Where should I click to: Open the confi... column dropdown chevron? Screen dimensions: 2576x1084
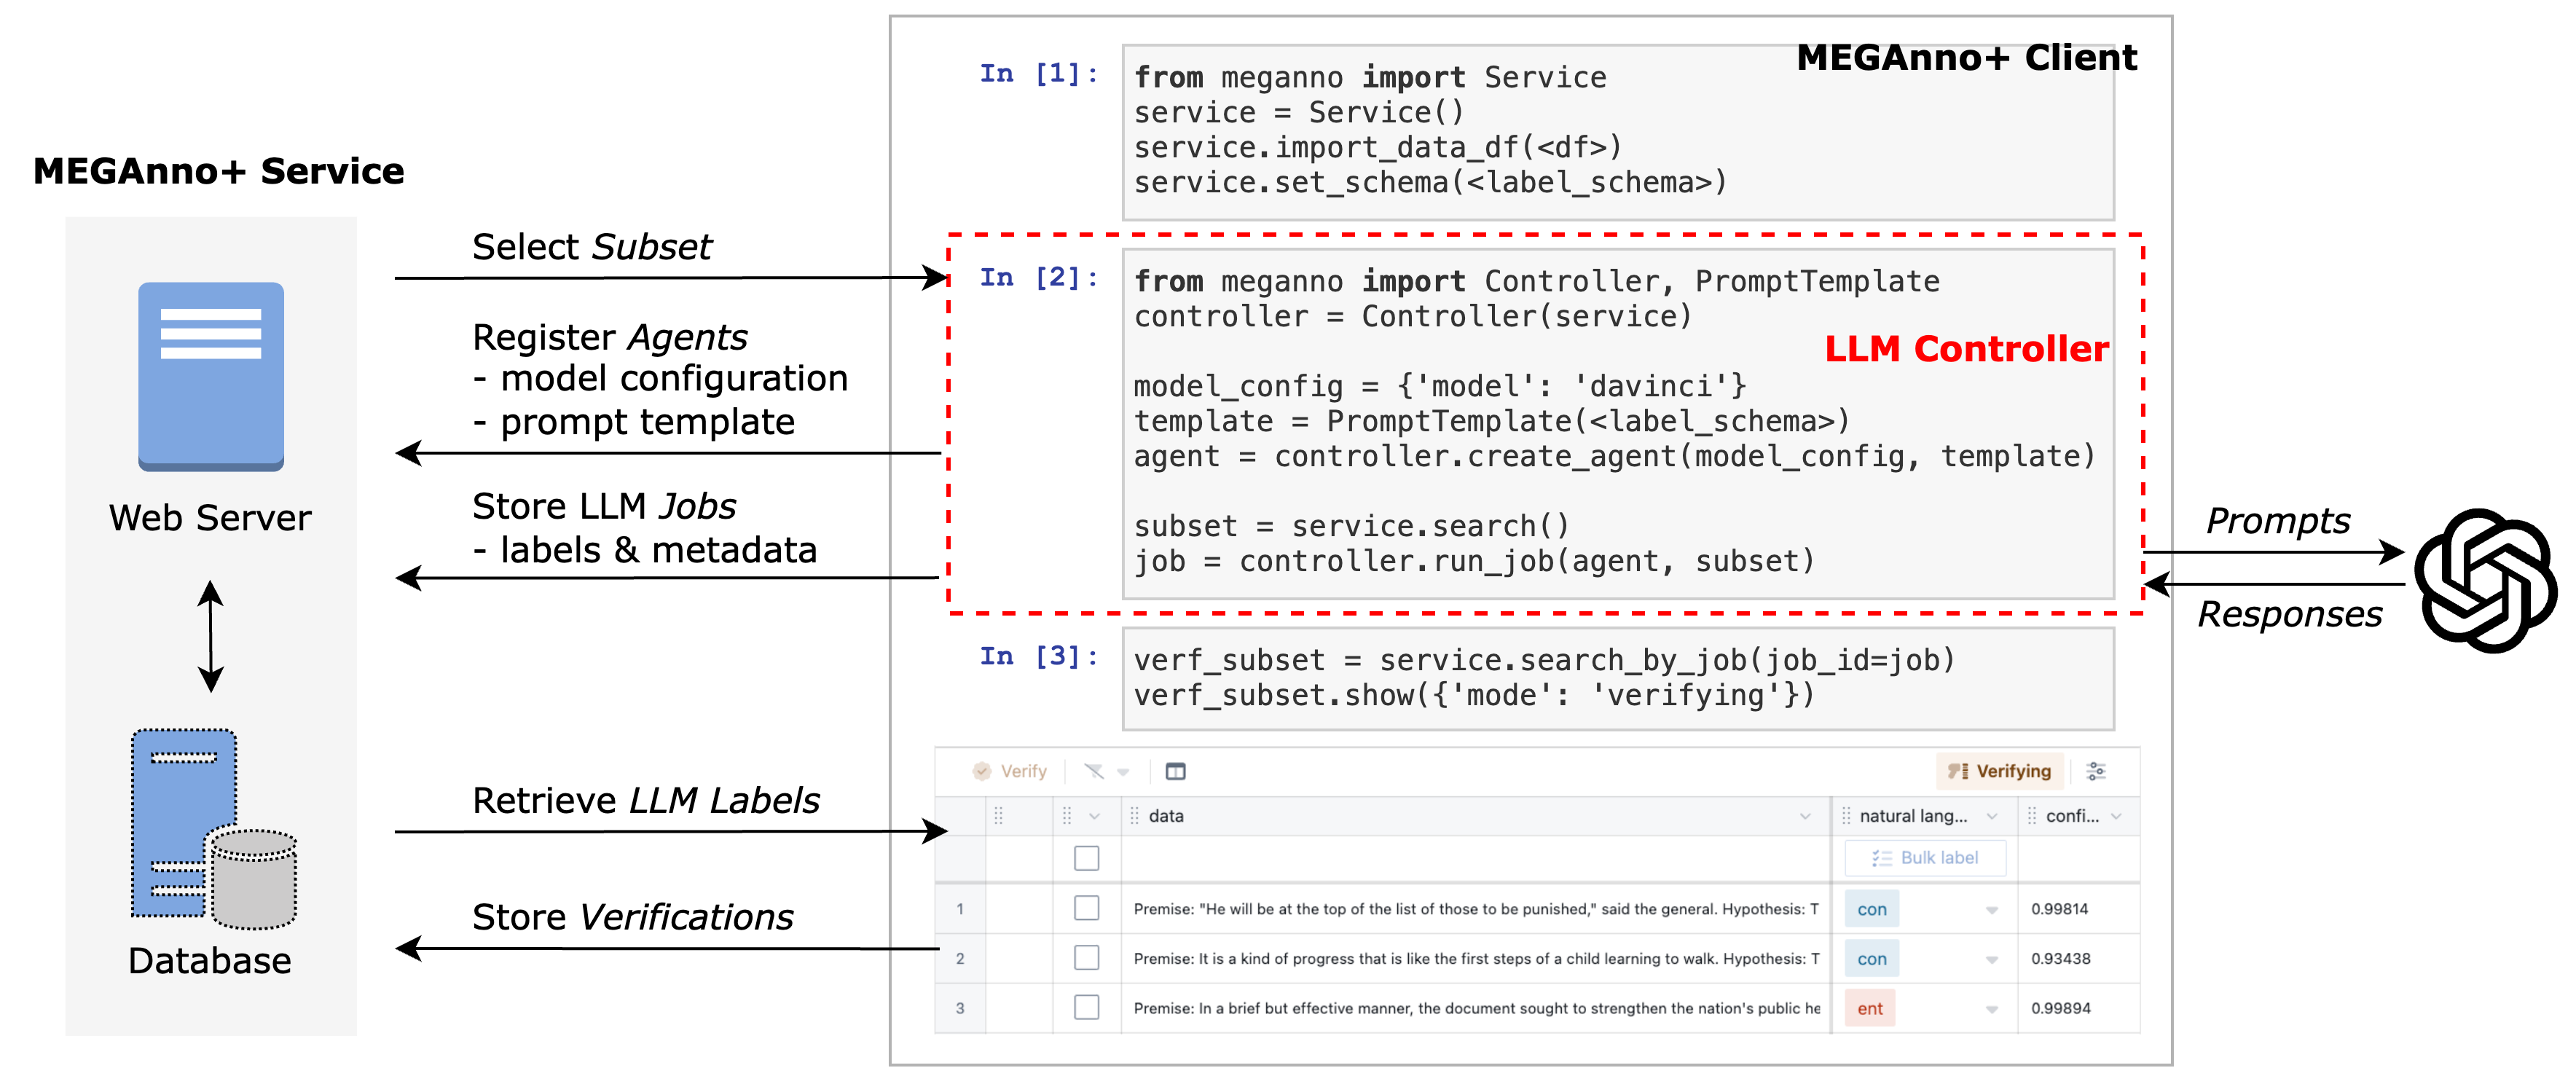pos(2116,816)
